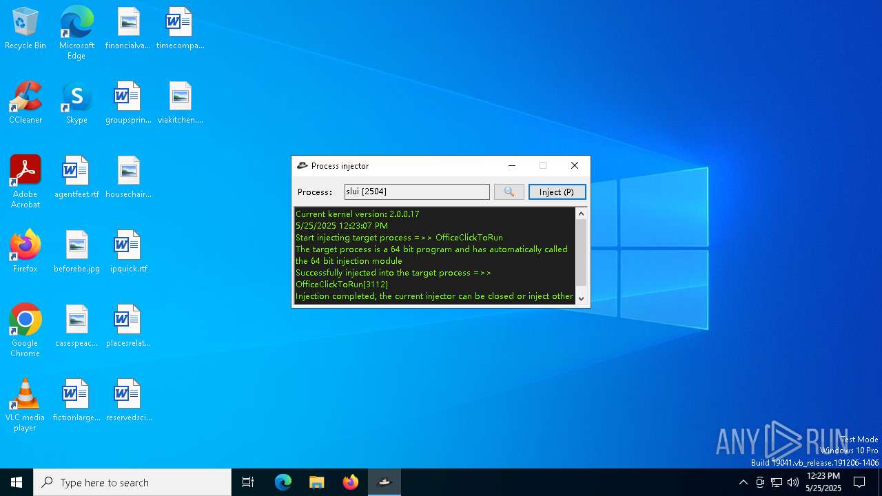Click the log scrollbar up arrow
882x496 pixels.
(581, 214)
